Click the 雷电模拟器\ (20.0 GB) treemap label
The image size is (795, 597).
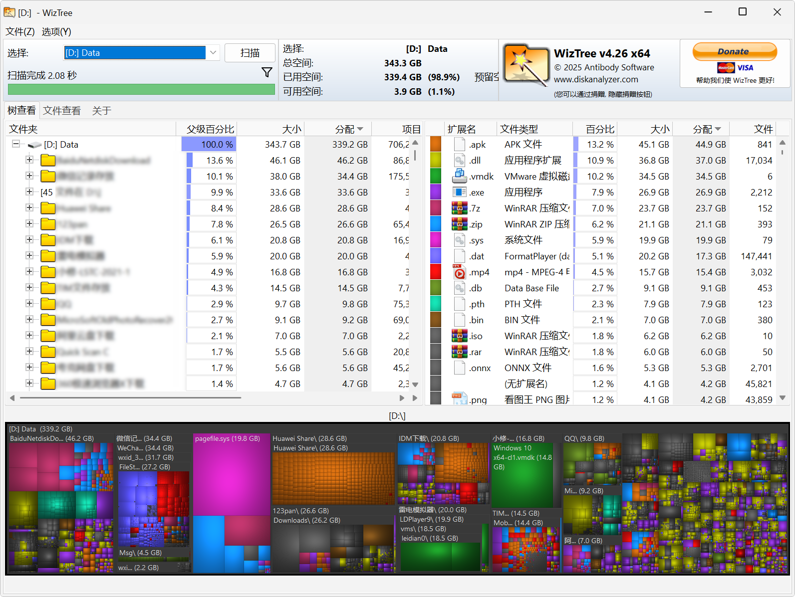coord(433,510)
